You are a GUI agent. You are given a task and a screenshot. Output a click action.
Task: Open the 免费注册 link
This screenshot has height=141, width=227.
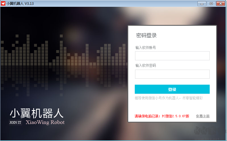pyautogui.click(x=203, y=116)
